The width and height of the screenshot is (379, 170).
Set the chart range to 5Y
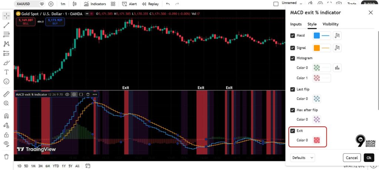[x=70, y=166]
